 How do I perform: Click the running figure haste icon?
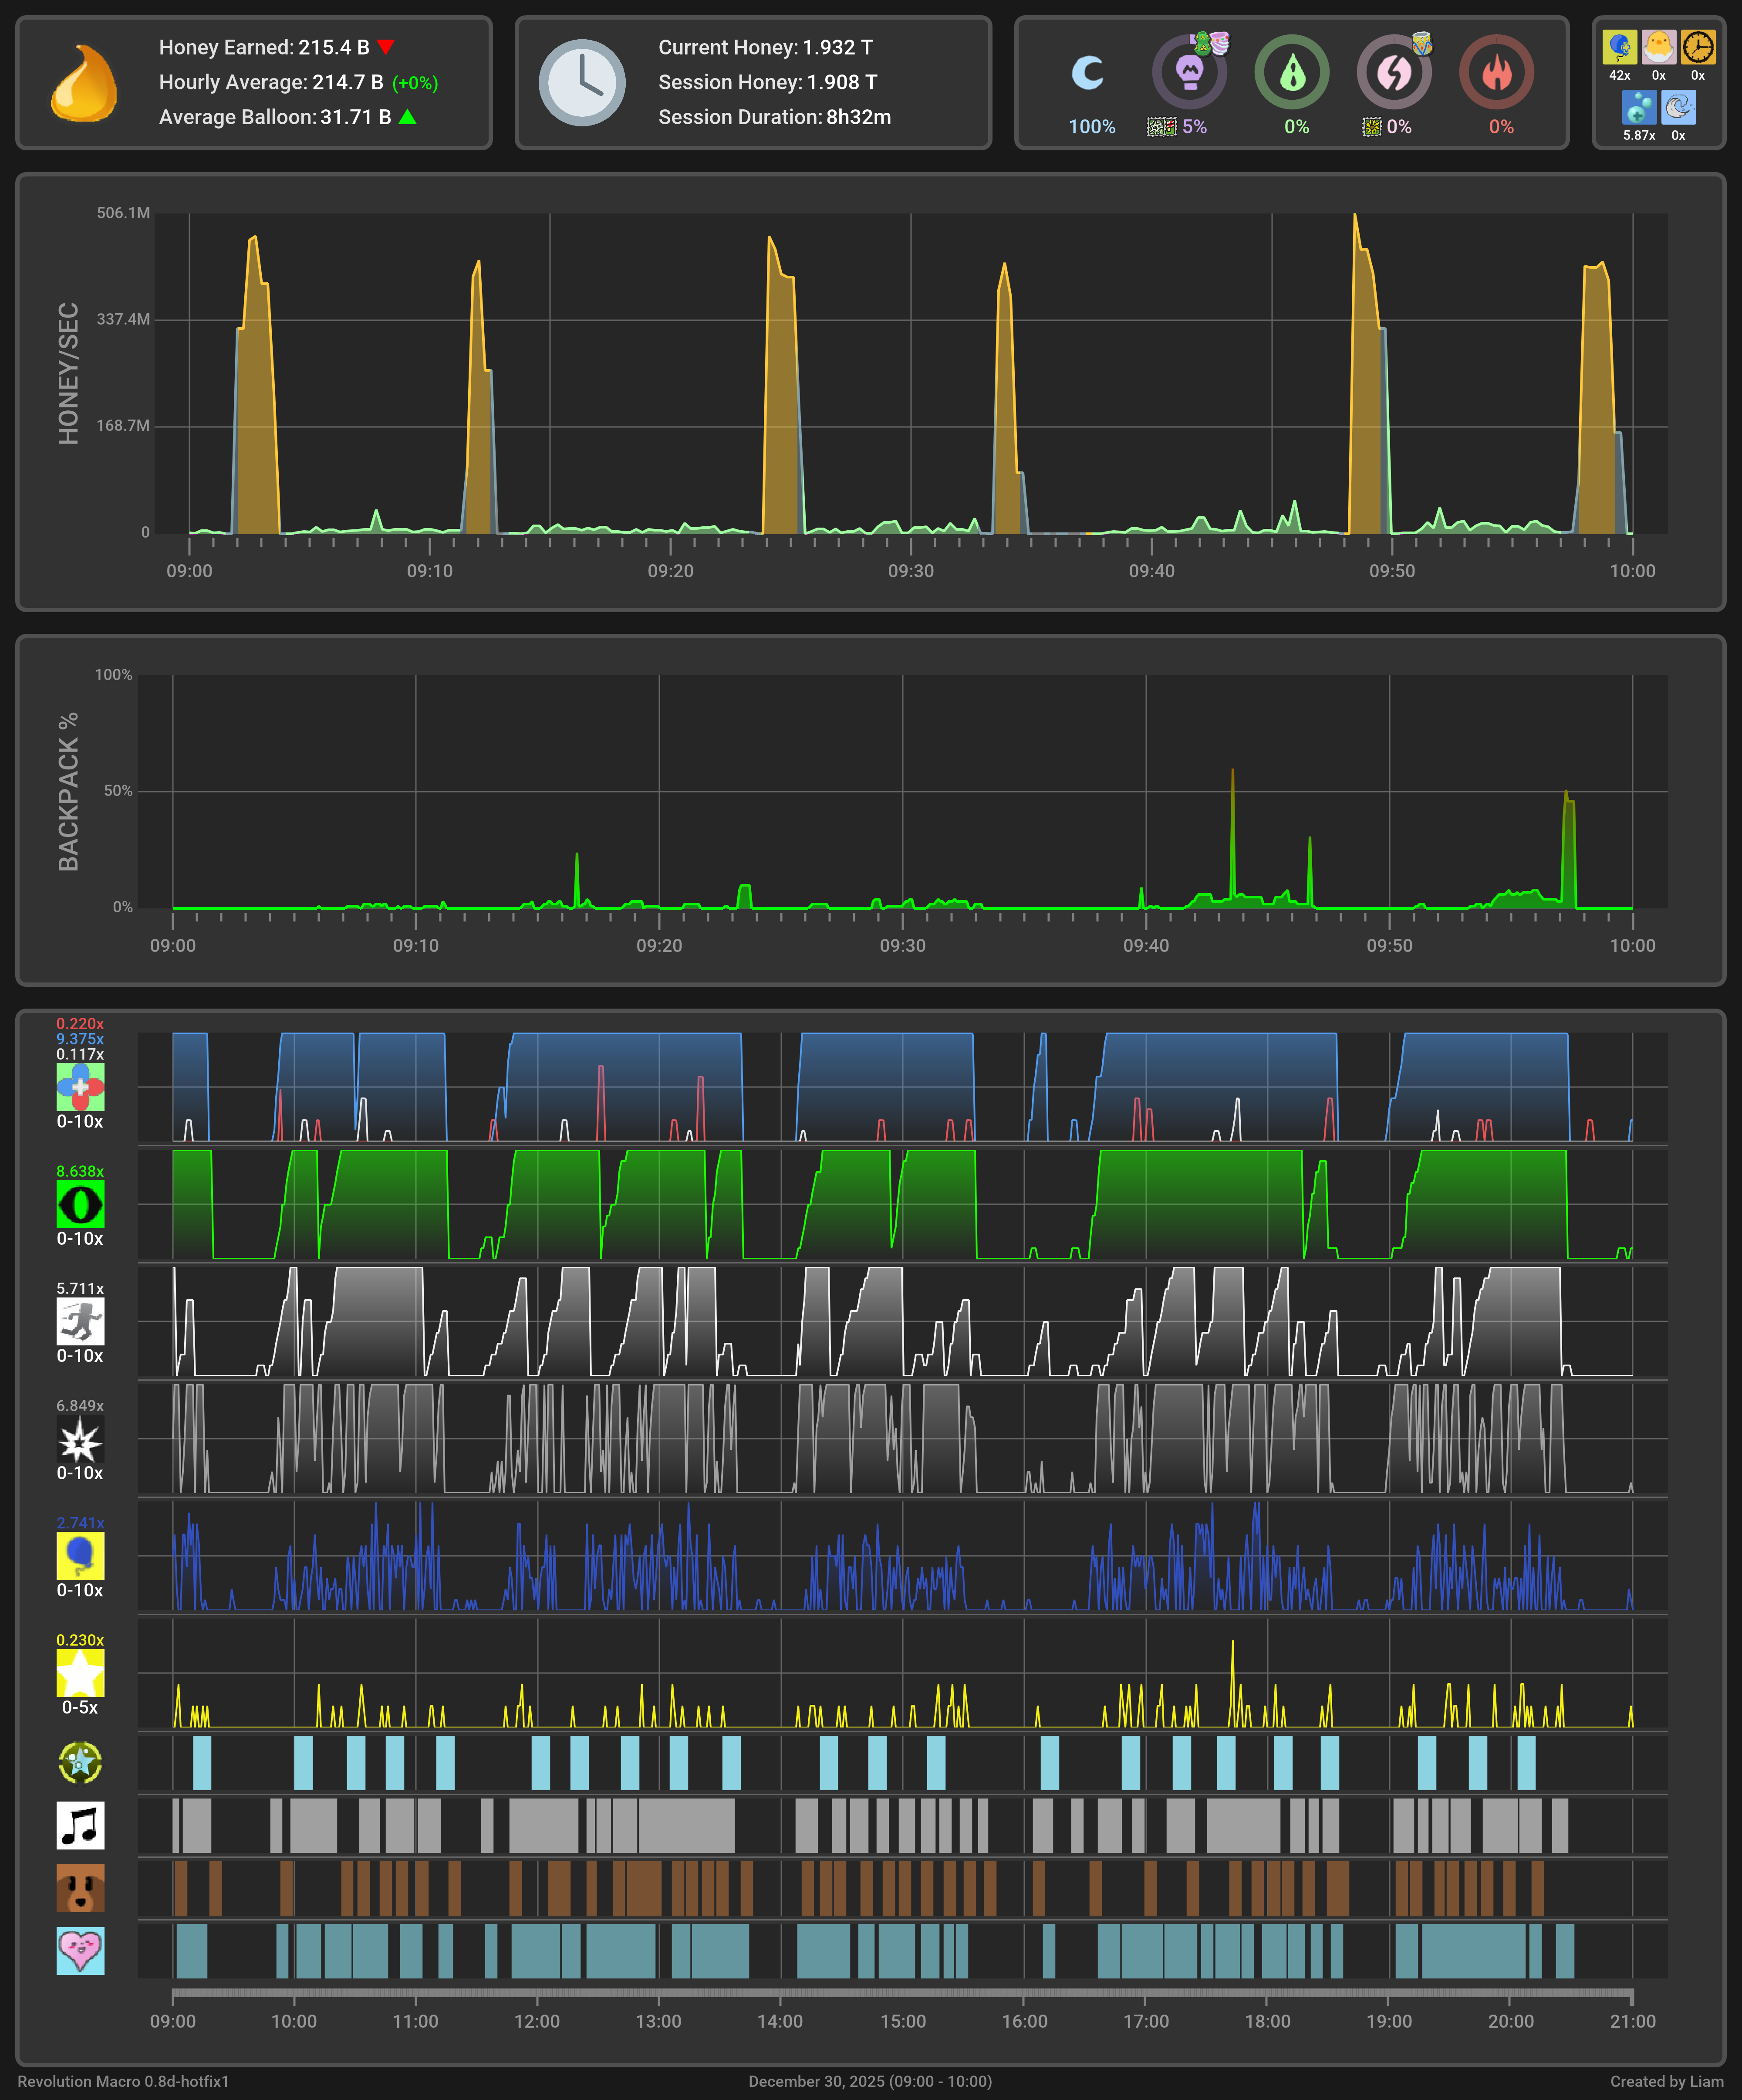click(x=80, y=1321)
